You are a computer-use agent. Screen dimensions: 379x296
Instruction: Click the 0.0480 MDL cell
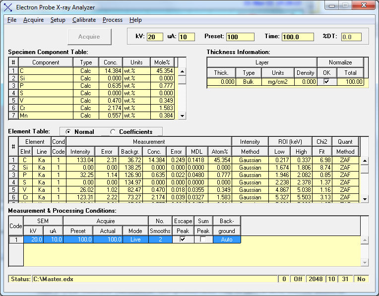[x=196, y=175]
